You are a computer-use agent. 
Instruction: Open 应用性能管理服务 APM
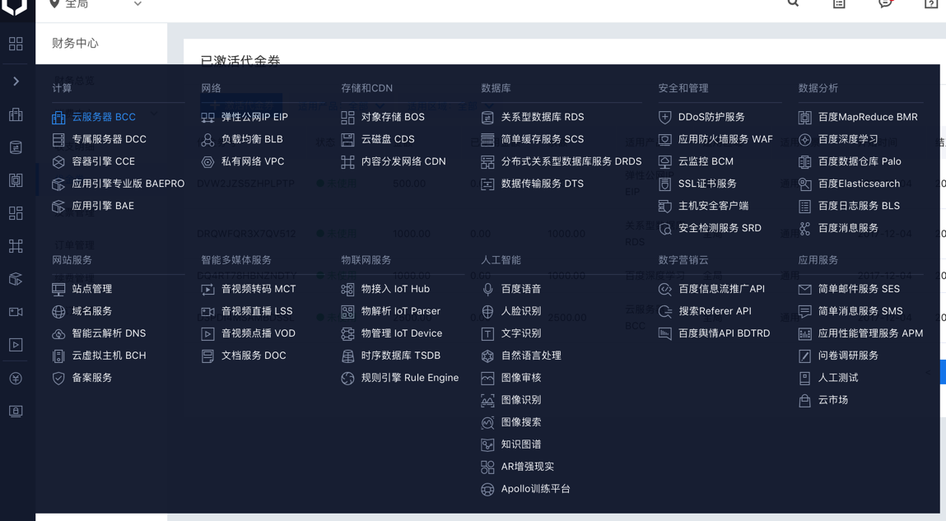pos(870,333)
